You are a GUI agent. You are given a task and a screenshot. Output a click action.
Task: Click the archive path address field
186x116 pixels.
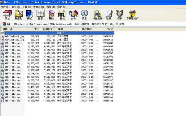pos(94,24)
